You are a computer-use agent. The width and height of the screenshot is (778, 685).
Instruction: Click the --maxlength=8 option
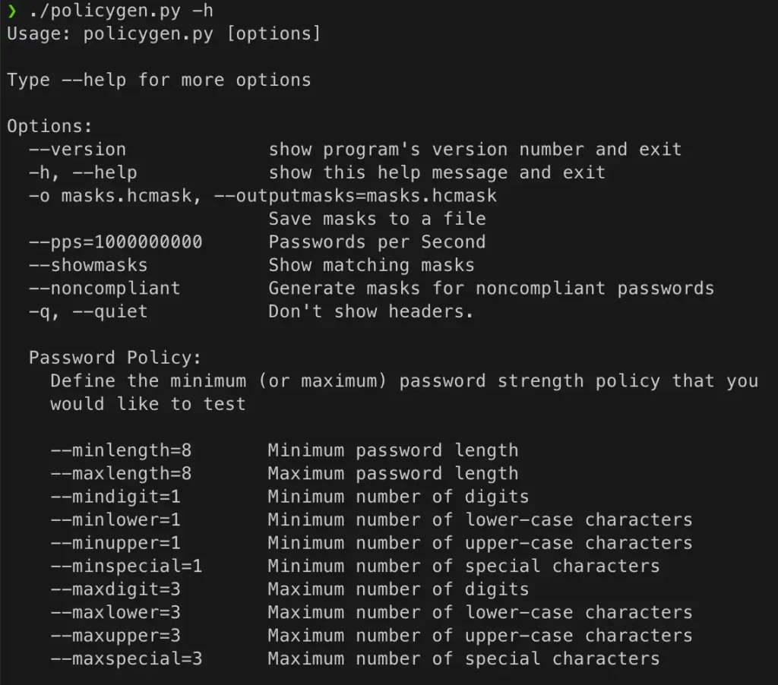121,474
